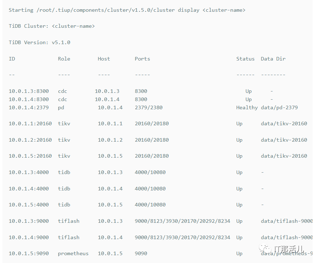This screenshot has width=314, height=263.
Task: Click 'Up' status in 10.0.1.3:8300 row
Action: pos(249,91)
